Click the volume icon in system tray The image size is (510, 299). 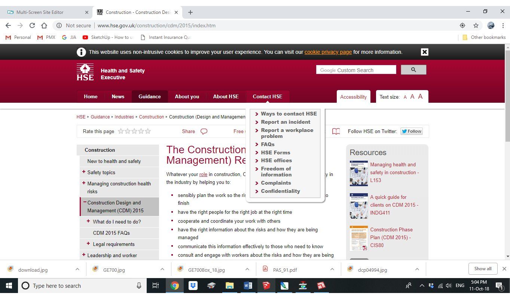pyautogui.click(x=449, y=286)
